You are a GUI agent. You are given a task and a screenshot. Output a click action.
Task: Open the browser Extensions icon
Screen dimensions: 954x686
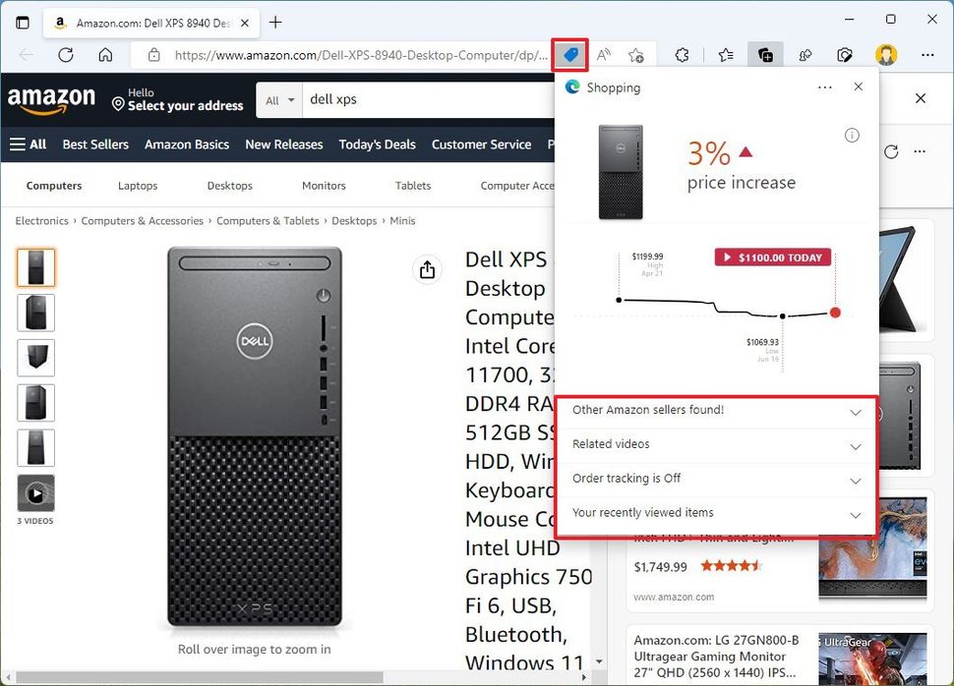(x=682, y=55)
